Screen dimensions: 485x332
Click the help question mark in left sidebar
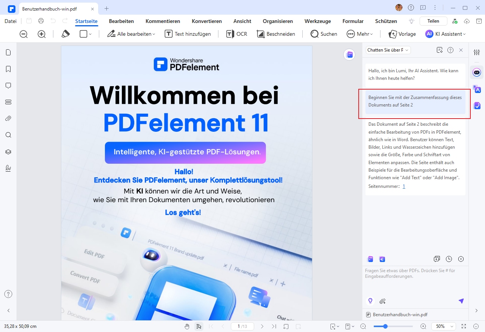pyautogui.click(x=8, y=294)
